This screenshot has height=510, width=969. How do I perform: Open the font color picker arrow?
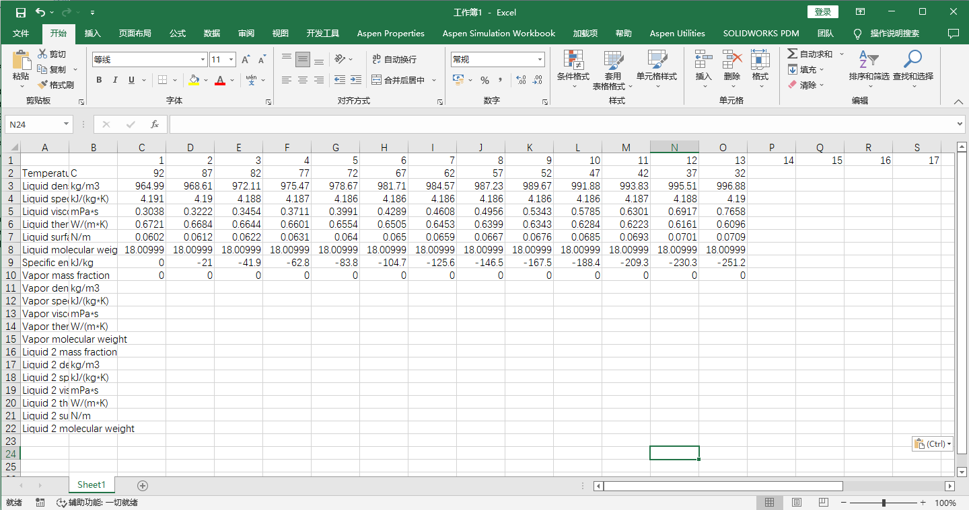232,80
